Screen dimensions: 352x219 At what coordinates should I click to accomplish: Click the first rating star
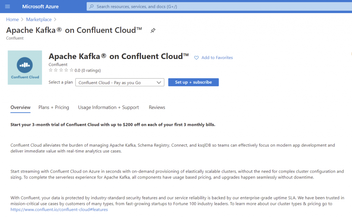tap(51, 70)
